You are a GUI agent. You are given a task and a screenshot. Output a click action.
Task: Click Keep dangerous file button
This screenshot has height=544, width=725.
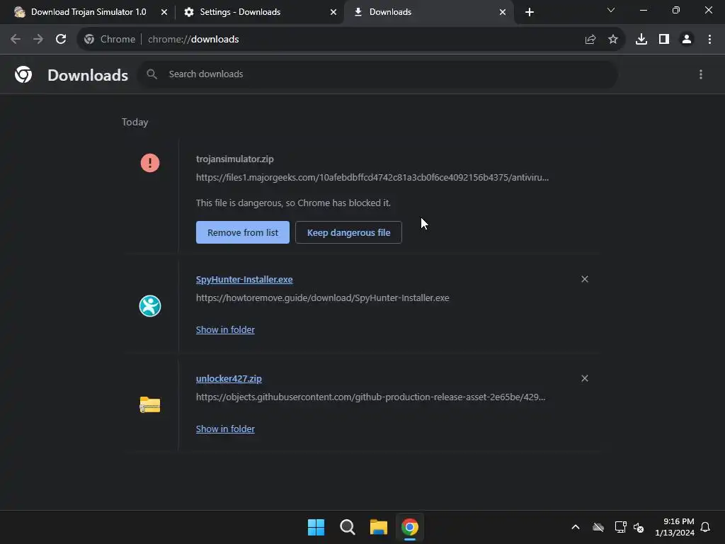(348, 232)
